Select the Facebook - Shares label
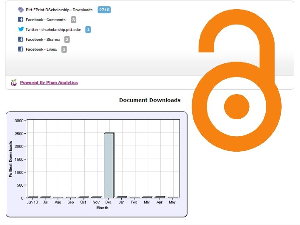 (x=43, y=40)
